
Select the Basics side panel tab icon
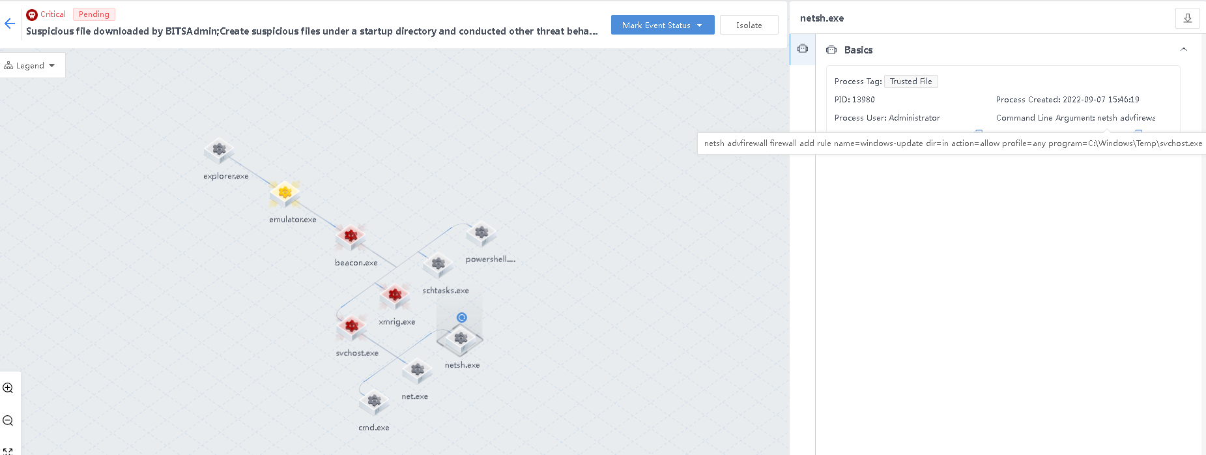803,49
